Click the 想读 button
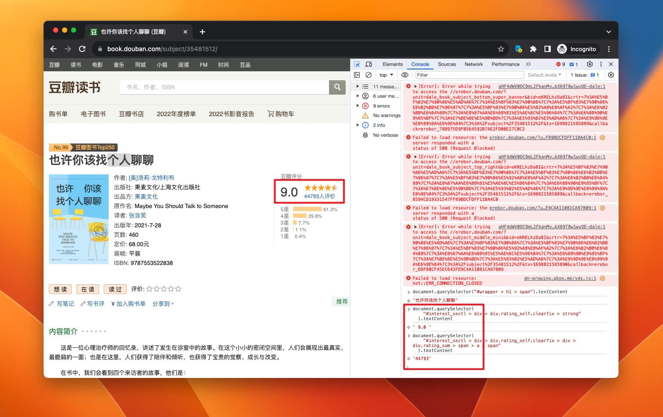The width and height of the screenshot is (663, 417). pyautogui.click(x=61, y=289)
